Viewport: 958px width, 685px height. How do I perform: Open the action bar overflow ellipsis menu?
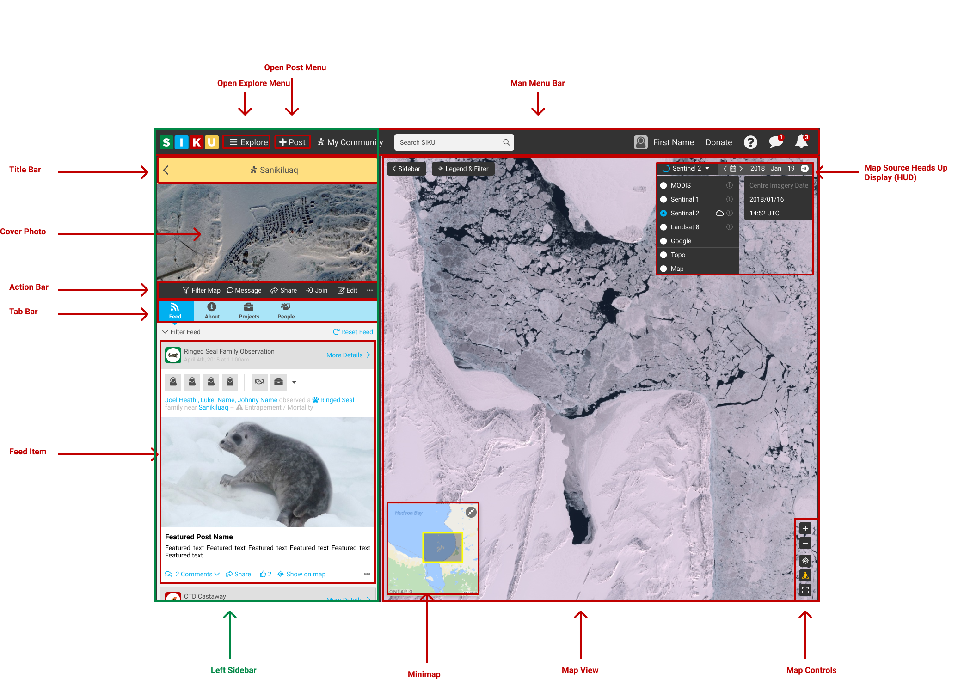click(369, 290)
